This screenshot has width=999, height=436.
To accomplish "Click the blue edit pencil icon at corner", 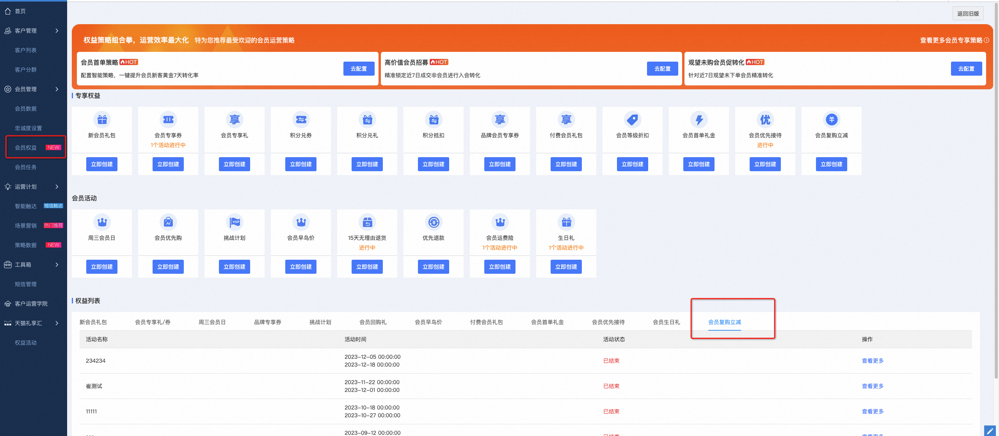I will coord(990,431).
